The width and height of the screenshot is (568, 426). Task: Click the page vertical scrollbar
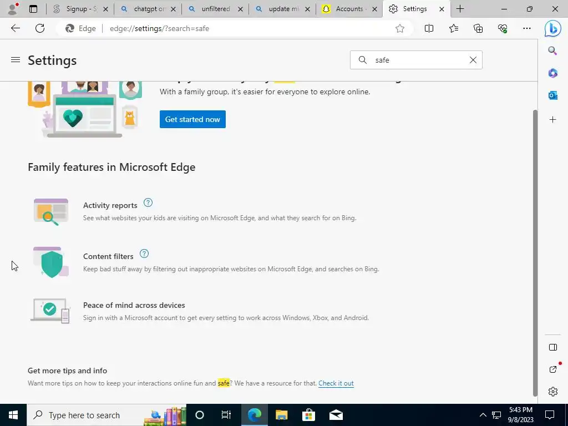tap(535, 252)
